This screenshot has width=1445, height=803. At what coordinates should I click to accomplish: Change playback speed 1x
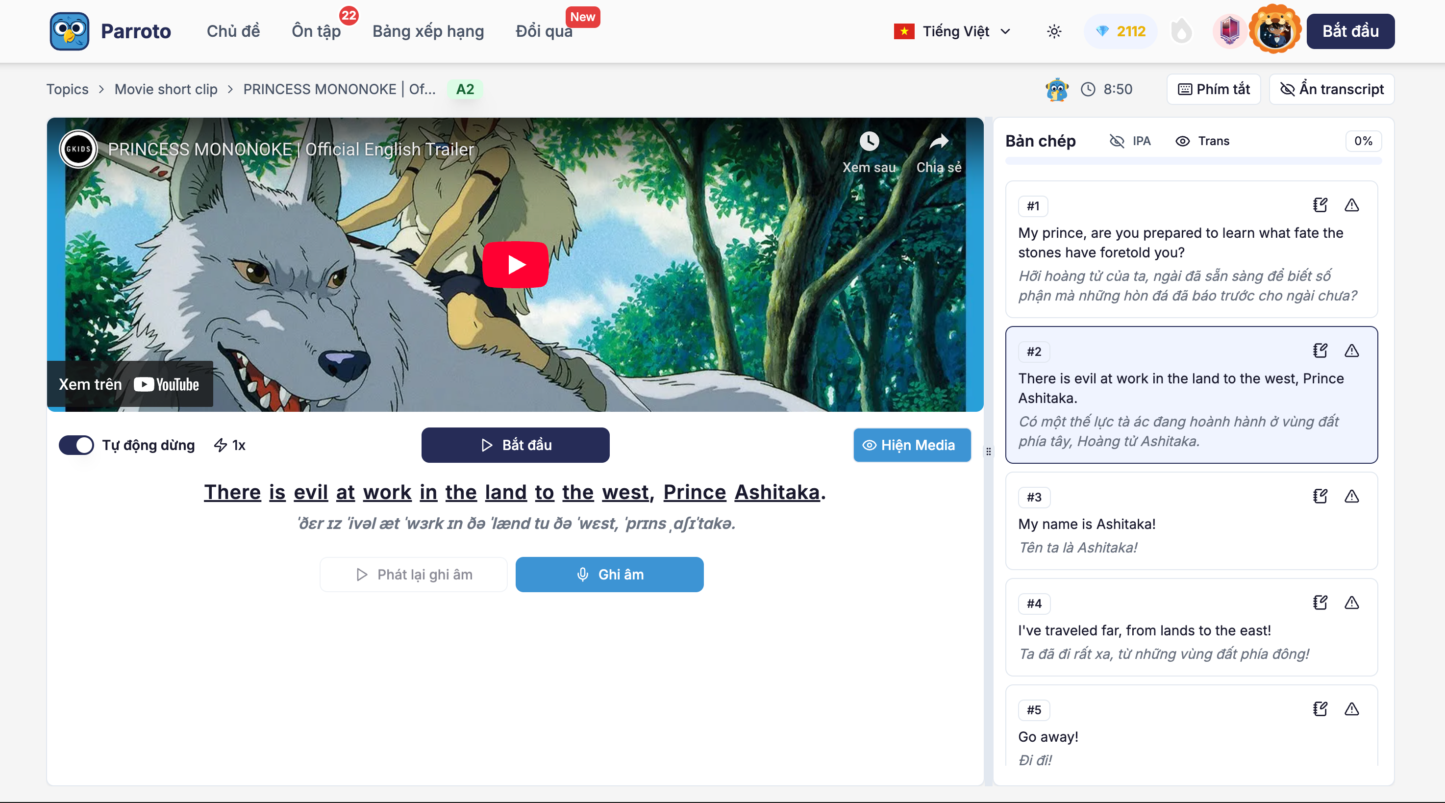click(230, 445)
